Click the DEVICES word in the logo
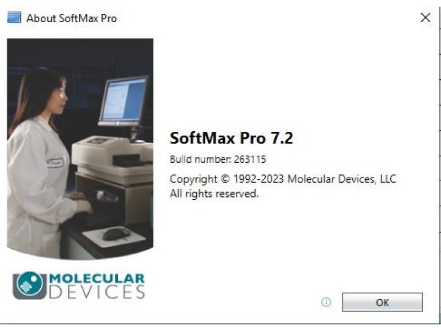This screenshot has width=441, height=331. click(x=97, y=292)
